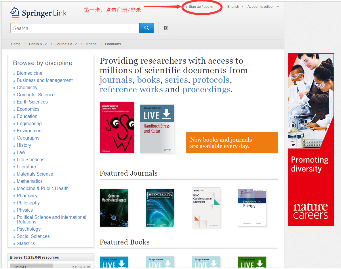The width and height of the screenshot is (341, 269).
Task: Open search options gear icon
Action: tap(165, 28)
